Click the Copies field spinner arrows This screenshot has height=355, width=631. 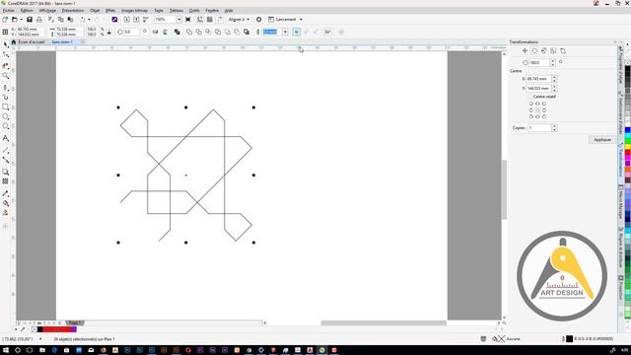pos(554,127)
